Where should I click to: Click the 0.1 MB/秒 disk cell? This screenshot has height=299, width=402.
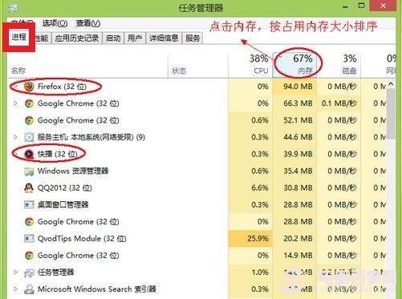coord(339,103)
